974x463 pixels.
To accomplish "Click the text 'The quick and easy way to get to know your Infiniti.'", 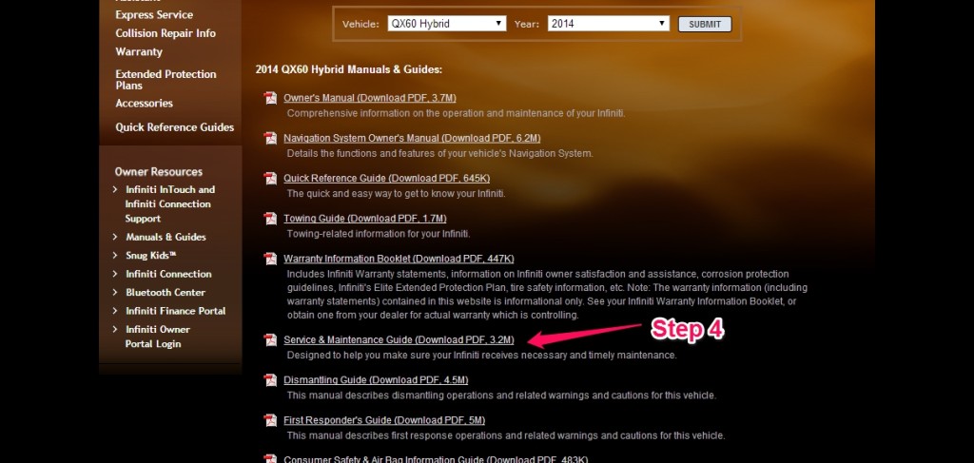I will [397, 194].
